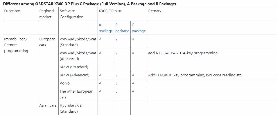Click the Immobilizer / Remote programming cell
Image resolution: width=277 pixels, height=115 pixels.
click(x=16, y=45)
